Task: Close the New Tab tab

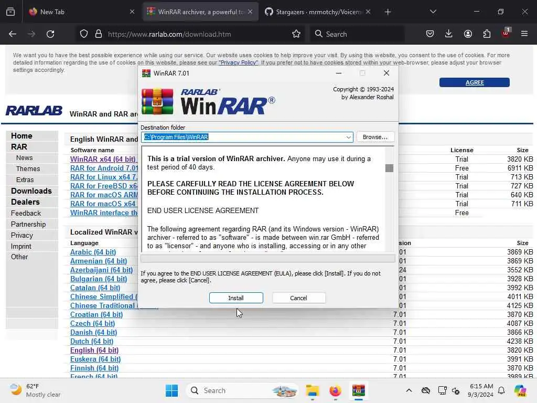Action: (x=132, y=12)
